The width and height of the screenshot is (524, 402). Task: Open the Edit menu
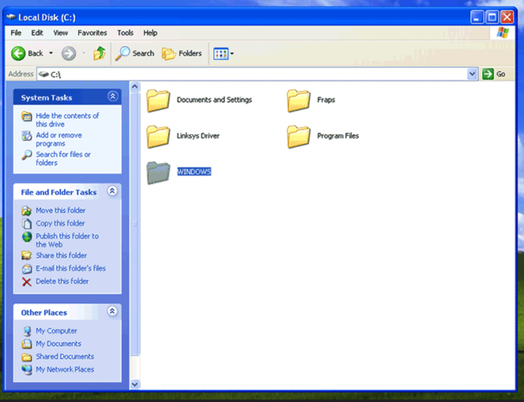(37, 33)
